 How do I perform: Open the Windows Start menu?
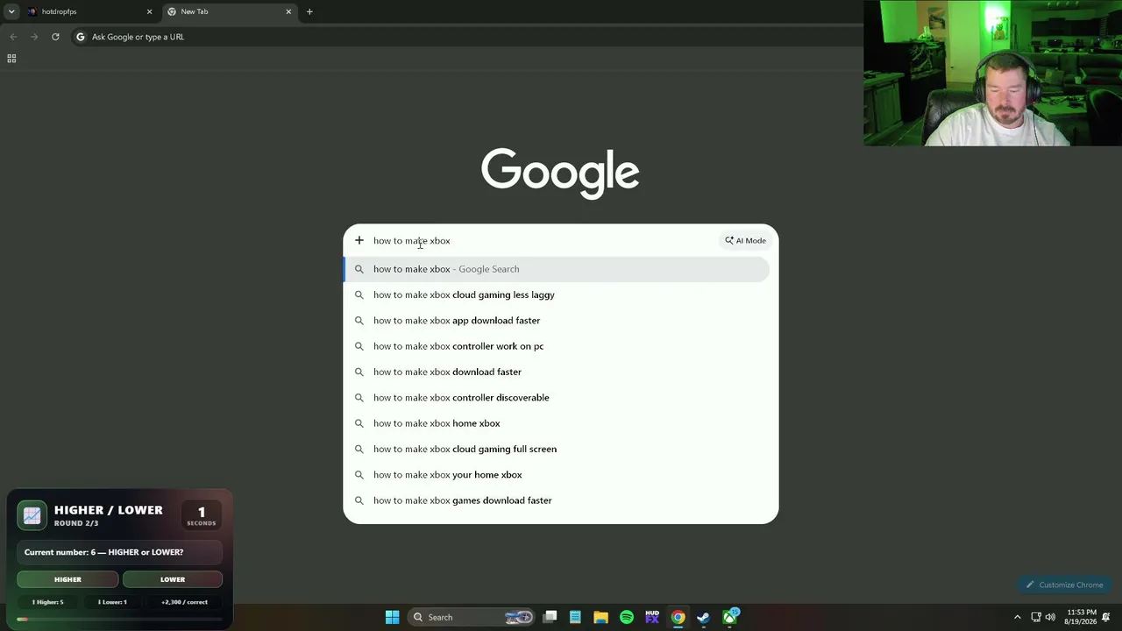(x=393, y=617)
